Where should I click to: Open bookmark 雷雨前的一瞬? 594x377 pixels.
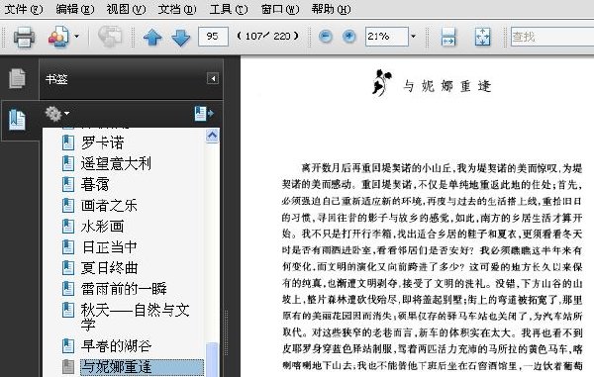pos(124,288)
